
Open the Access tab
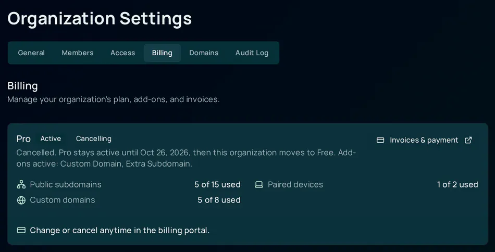[x=123, y=53]
